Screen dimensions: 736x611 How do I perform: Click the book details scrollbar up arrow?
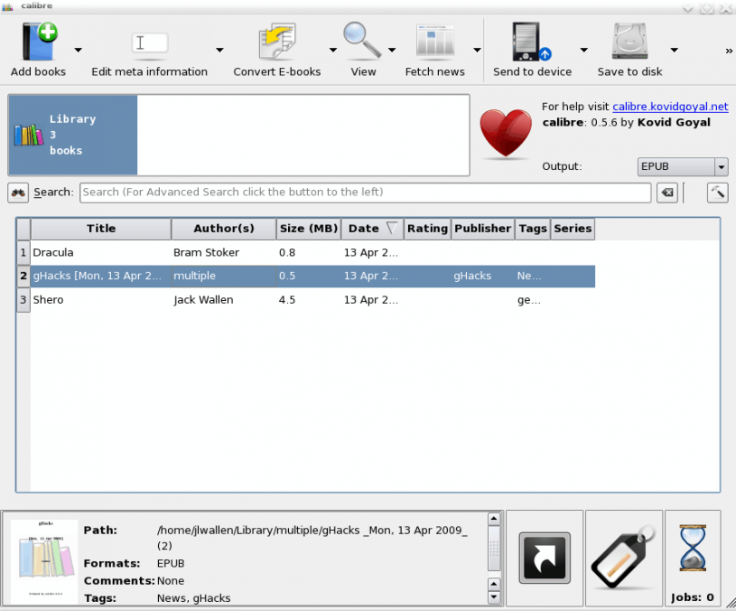pyautogui.click(x=494, y=519)
